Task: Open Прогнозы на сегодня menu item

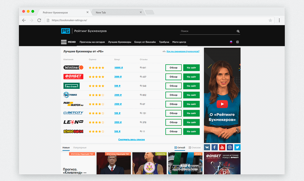Action: [92, 42]
